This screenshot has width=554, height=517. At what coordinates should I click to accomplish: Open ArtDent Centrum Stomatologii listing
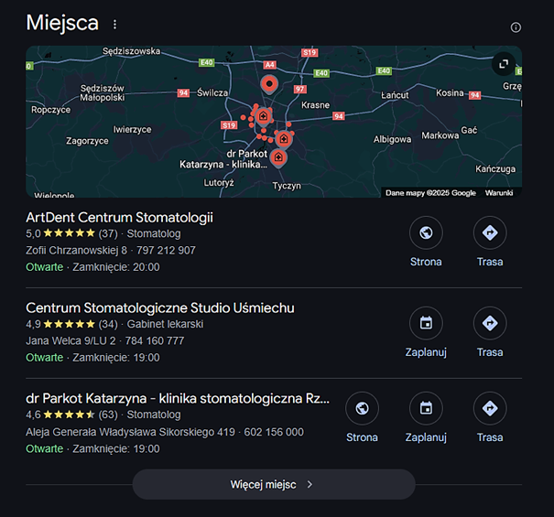click(119, 218)
